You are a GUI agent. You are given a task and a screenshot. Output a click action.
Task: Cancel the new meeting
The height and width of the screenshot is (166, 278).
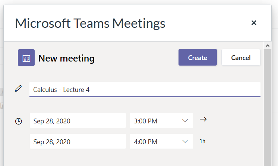tap(241, 57)
